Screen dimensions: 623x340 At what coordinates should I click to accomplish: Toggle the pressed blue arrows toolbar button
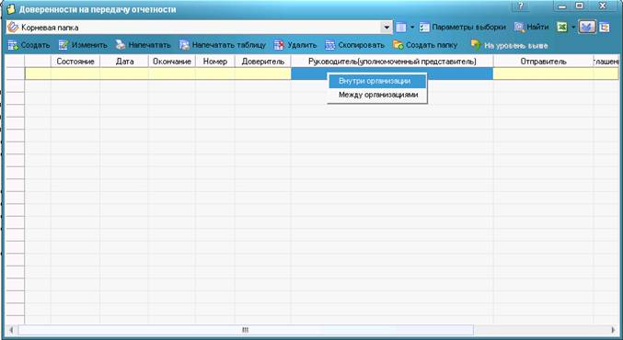point(587,28)
